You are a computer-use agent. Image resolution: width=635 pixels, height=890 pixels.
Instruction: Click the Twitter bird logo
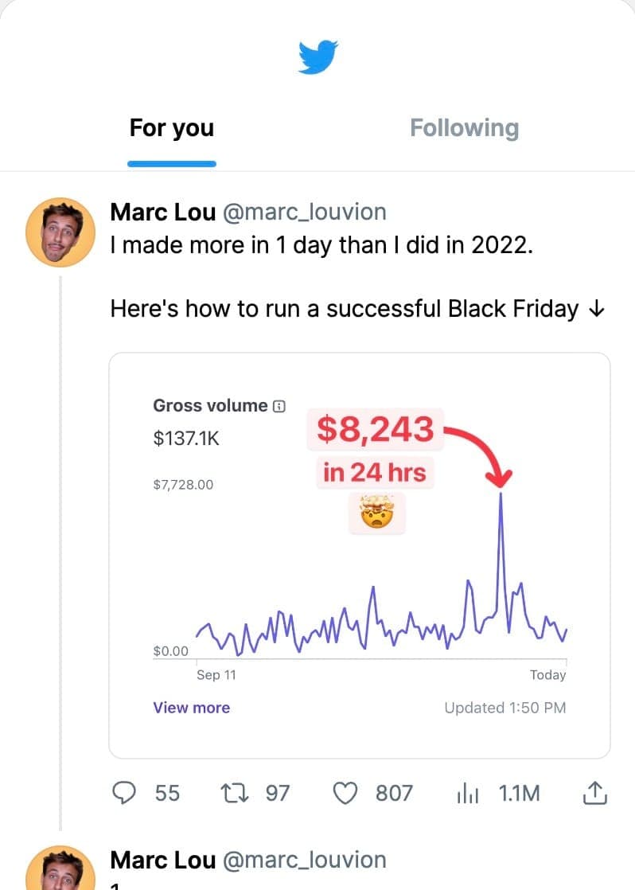click(x=318, y=57)
